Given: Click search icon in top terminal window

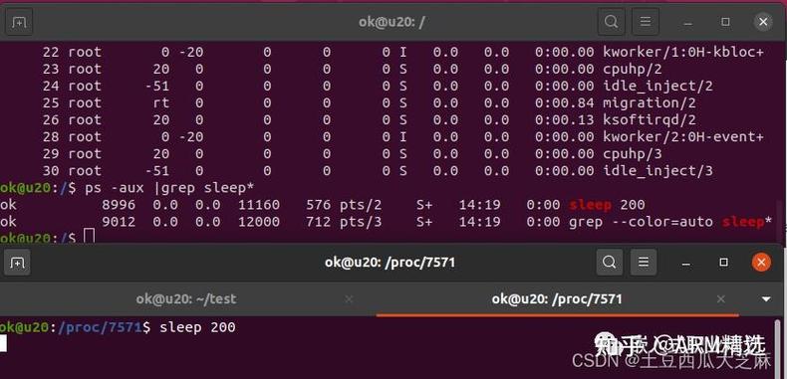Looking at the screenshot, I should 611,22.
